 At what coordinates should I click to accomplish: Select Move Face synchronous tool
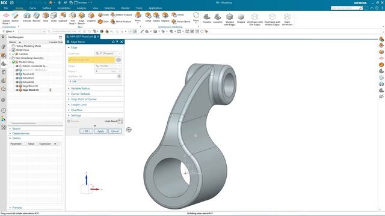(149, 17)
